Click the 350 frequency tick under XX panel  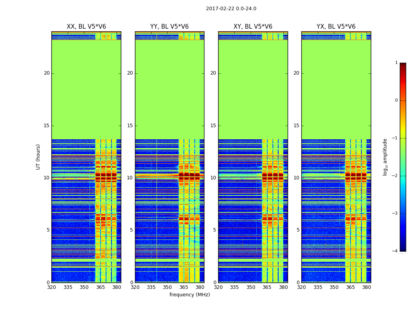click(x=84, y=287)
